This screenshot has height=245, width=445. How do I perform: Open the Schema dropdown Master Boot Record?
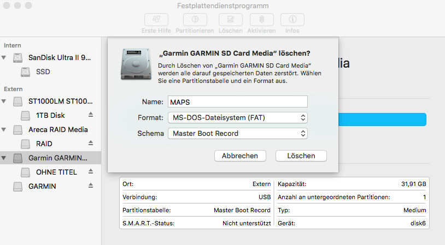pos(238,133)
